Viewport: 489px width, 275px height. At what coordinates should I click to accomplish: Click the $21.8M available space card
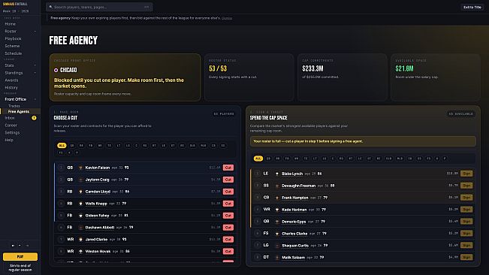(x=436, y=77)
